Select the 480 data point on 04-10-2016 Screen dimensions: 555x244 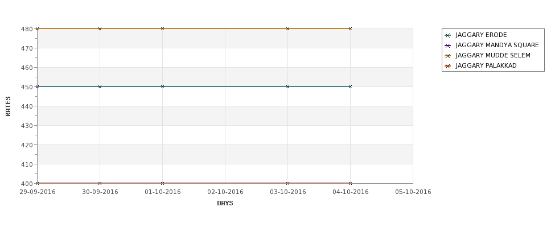351,28
